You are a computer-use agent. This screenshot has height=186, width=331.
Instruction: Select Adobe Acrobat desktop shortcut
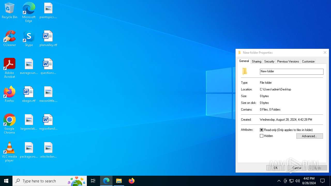click(10, 68)
